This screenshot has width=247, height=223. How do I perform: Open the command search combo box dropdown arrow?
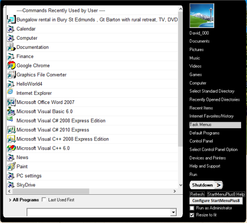(173, 213)
